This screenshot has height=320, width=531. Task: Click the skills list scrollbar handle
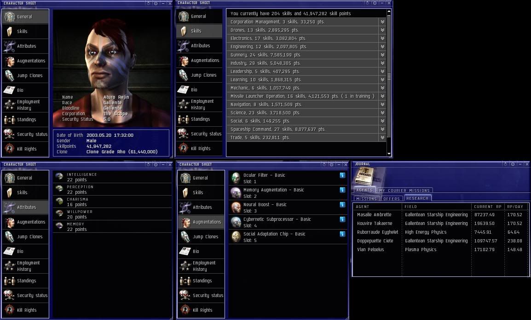click(389, 77)
